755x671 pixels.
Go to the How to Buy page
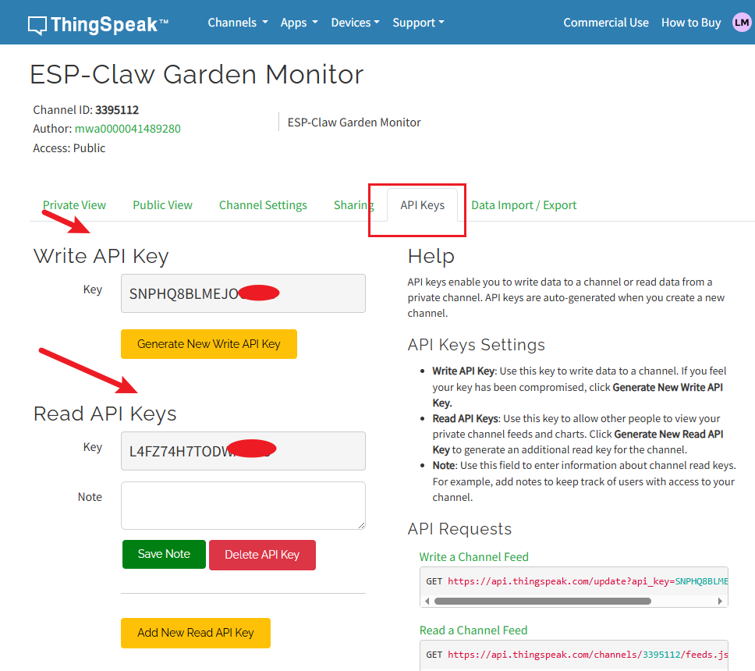(691, 23)
